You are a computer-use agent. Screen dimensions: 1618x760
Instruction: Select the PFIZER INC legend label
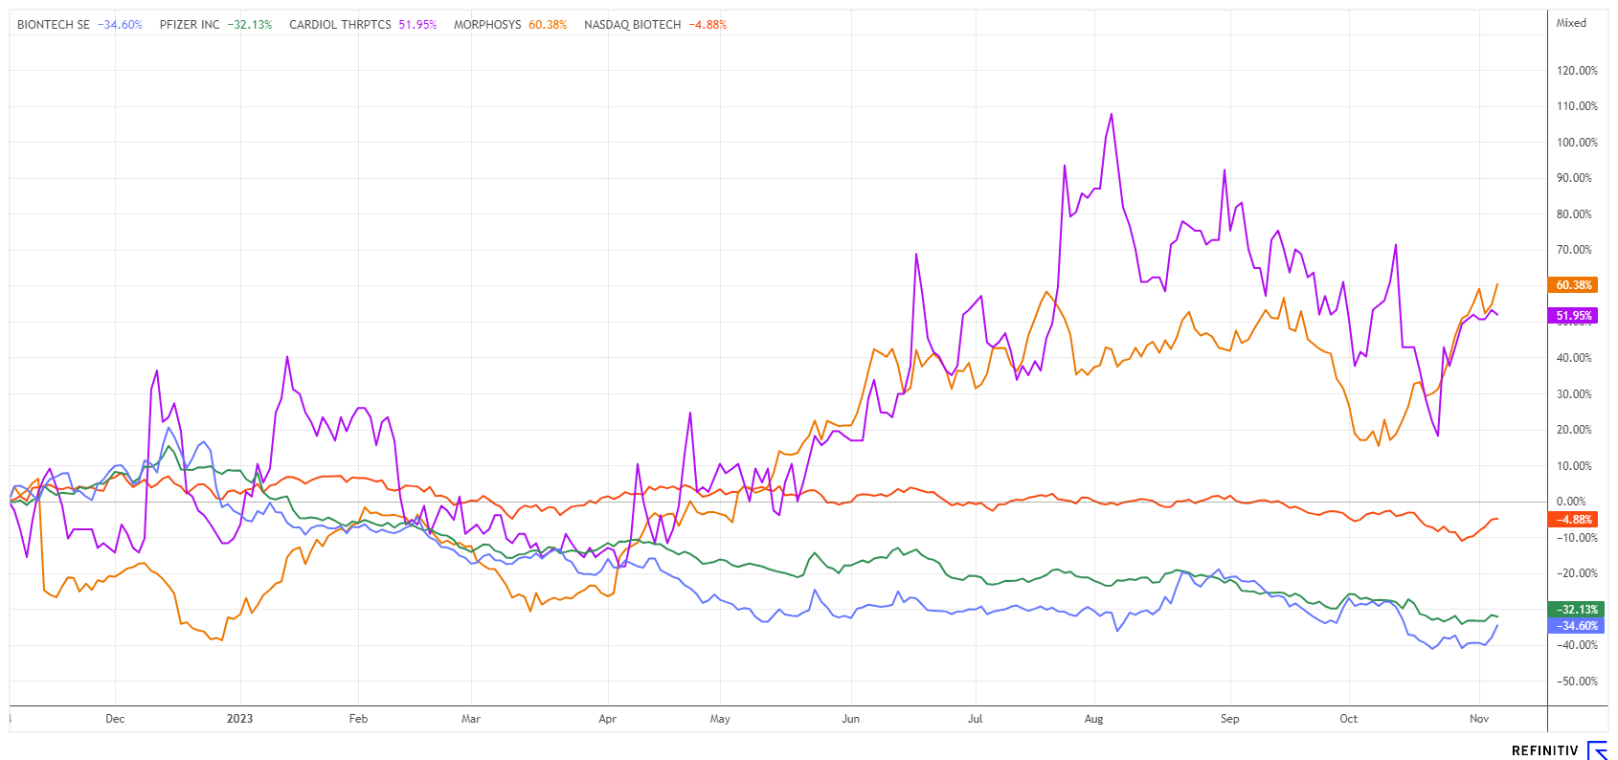pos(190,25)
